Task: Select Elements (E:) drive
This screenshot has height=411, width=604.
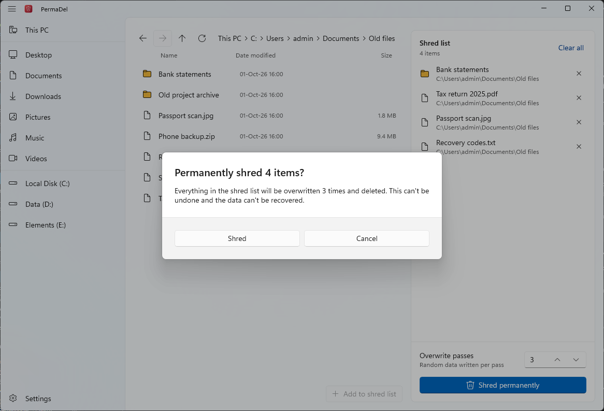Action: coord(62,225)
